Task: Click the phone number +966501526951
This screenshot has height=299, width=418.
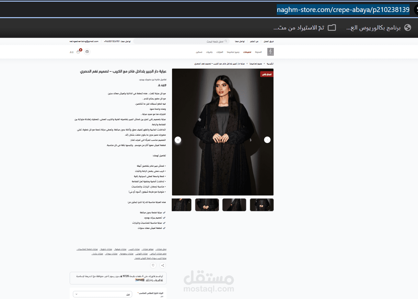Action: (x=112, y=41)
